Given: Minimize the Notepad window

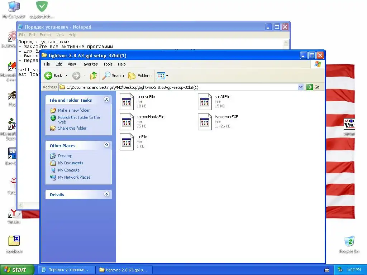Looking at the screenshot, I should pyautogui.click(x=268, y=27).
